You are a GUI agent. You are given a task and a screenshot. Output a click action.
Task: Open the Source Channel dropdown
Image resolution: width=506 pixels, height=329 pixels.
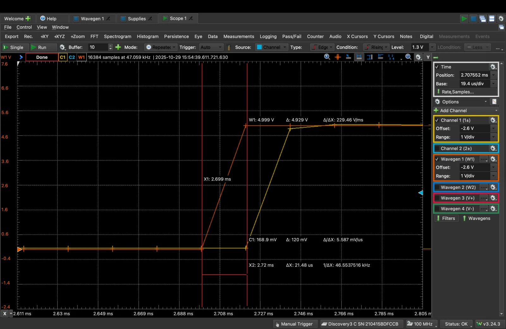tap(272, 47)
